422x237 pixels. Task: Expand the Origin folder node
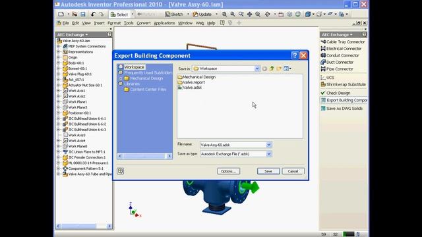click(x=59, y=57)
